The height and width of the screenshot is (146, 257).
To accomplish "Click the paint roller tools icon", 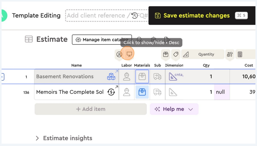I will coord(230,54).
